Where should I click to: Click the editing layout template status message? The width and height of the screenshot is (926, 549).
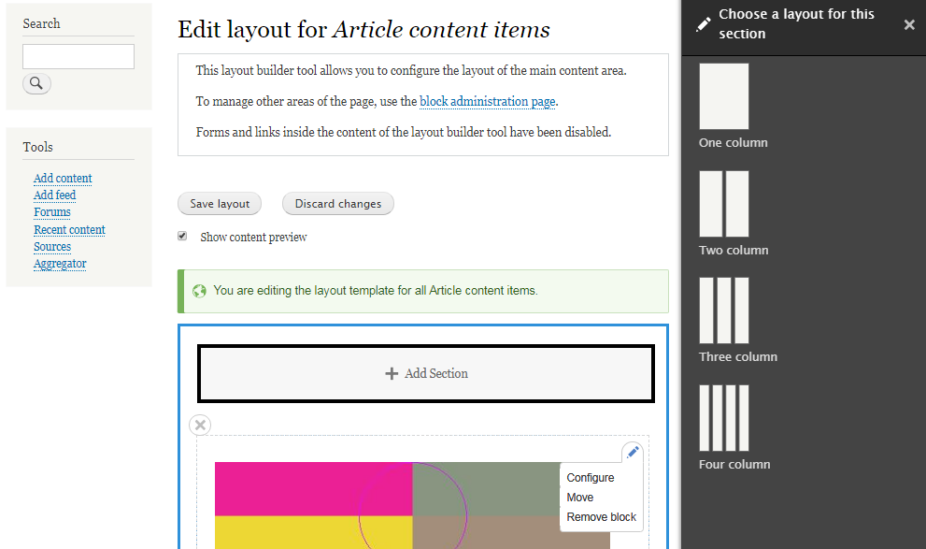(x=423, y=292)
